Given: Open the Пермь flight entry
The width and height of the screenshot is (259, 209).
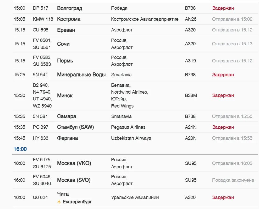Looking at the screenshot, I should click(x=65, y=61).
